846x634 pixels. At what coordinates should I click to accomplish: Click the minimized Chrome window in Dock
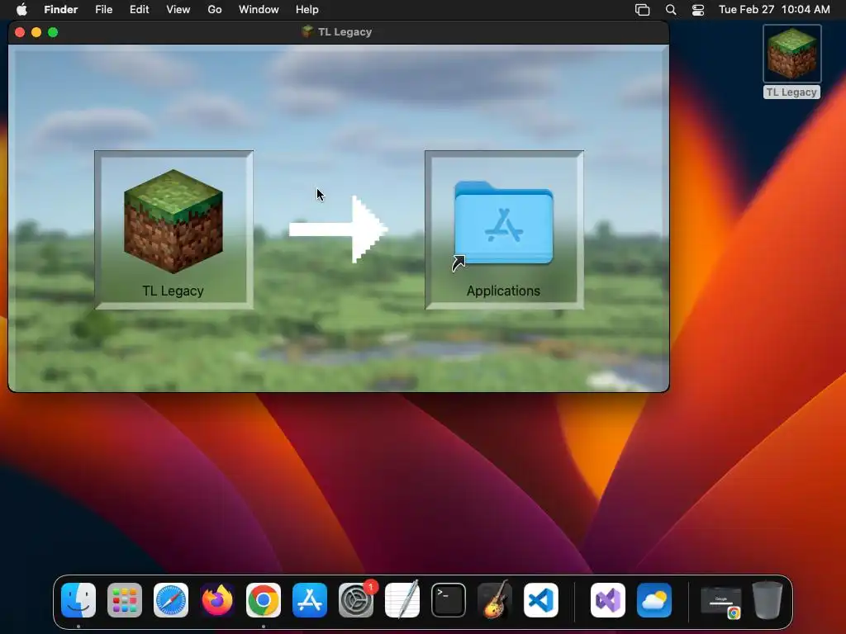click(720, 601)
